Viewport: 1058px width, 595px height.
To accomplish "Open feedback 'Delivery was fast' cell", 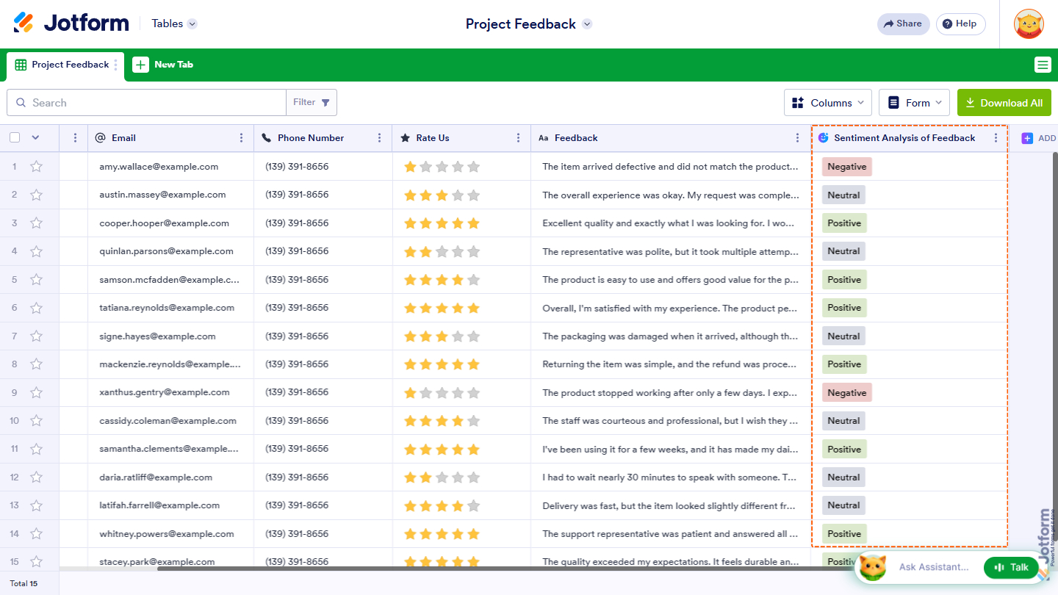I will [670, 505].
